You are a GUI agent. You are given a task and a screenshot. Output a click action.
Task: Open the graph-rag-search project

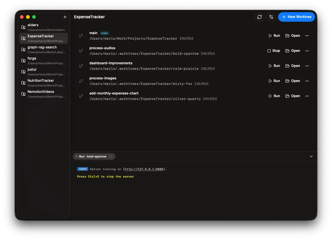coord(44,49)
